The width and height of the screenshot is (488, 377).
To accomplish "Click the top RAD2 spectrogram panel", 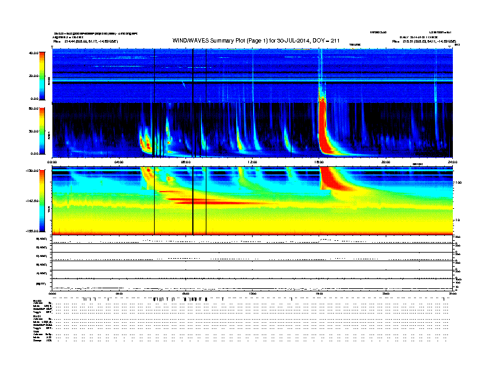I will [252, 76].
